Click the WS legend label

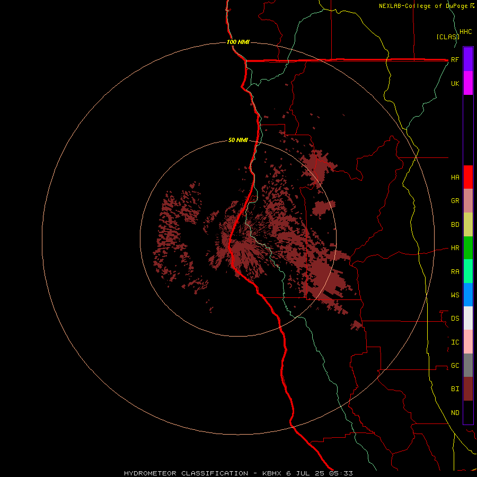[455, 295]
